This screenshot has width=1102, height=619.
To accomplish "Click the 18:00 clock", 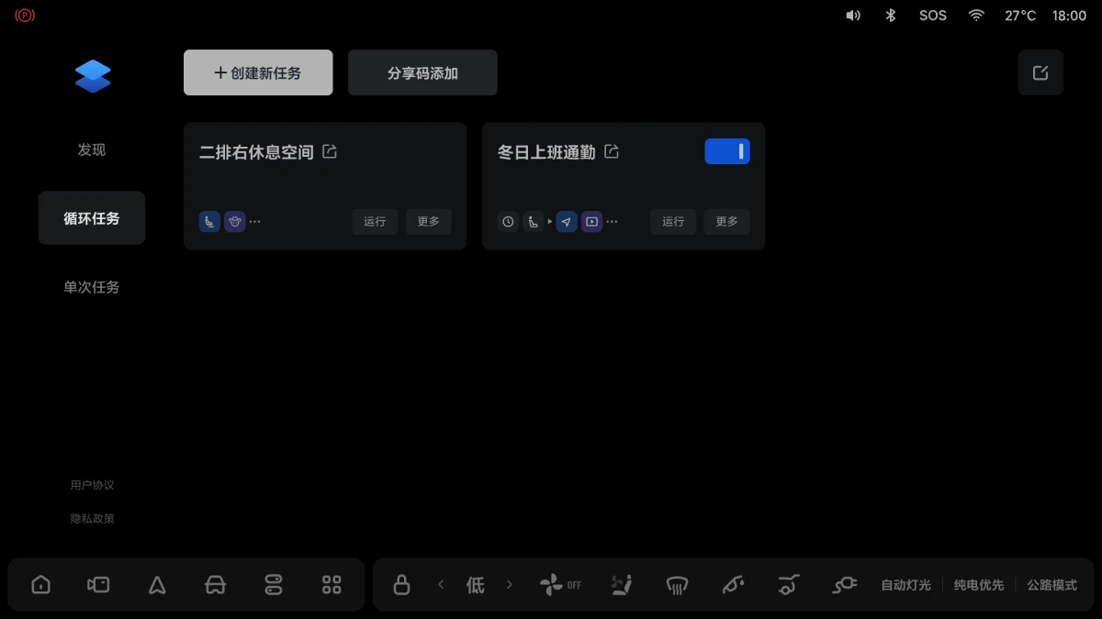I will point(1070,16).
